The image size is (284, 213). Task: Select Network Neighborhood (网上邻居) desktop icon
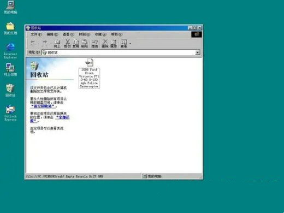(x=10, y=70)
